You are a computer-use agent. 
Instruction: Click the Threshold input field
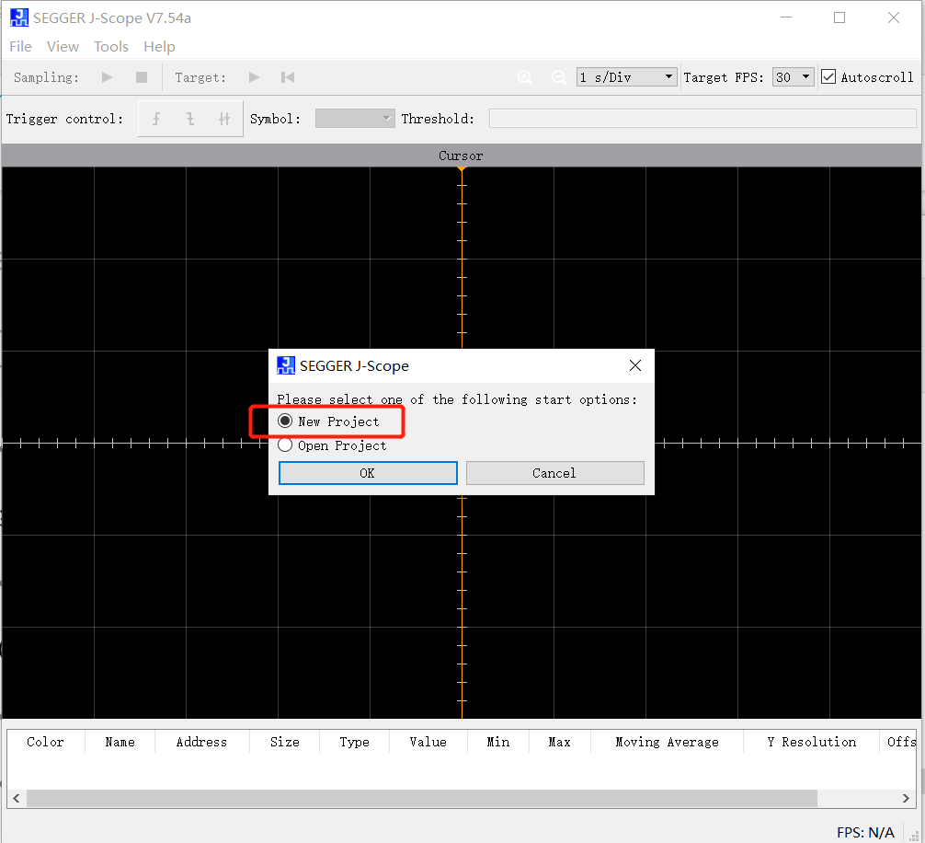pos(702,119)
